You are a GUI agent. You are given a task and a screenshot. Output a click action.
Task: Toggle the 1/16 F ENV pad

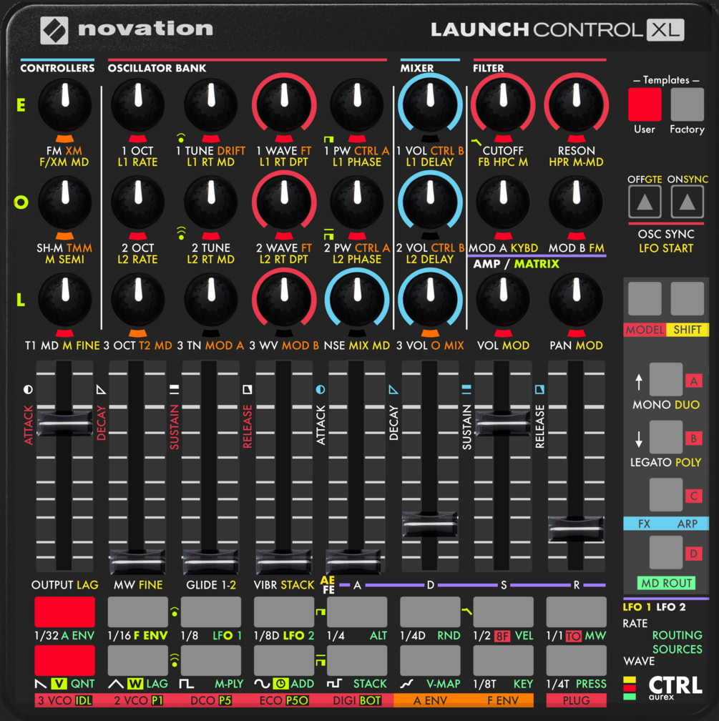click(x=138, y=612)
